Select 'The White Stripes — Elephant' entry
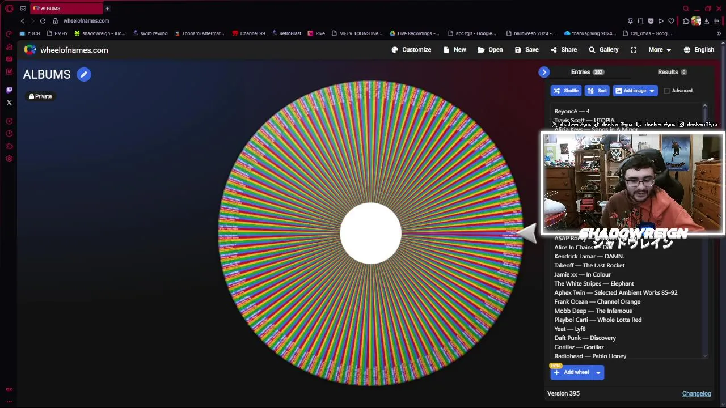 click(594, 283)
